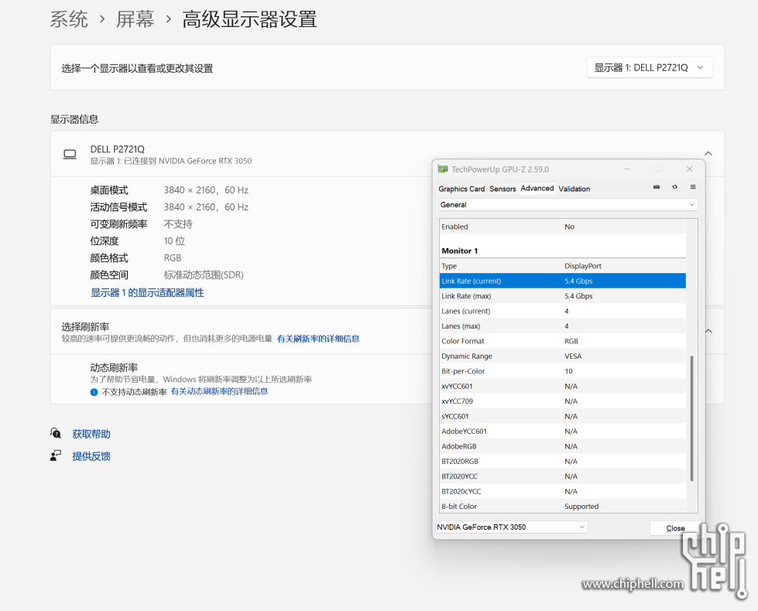Open 有关刷新率的详细信息 link
758x611 pixels.
318,339
